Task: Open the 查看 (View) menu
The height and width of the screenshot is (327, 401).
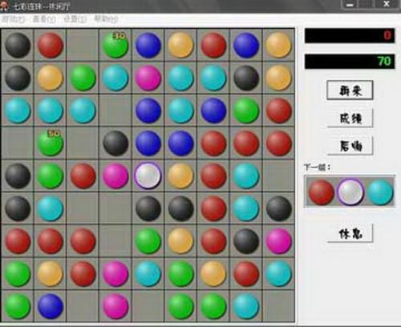Action: coord(44,19)
